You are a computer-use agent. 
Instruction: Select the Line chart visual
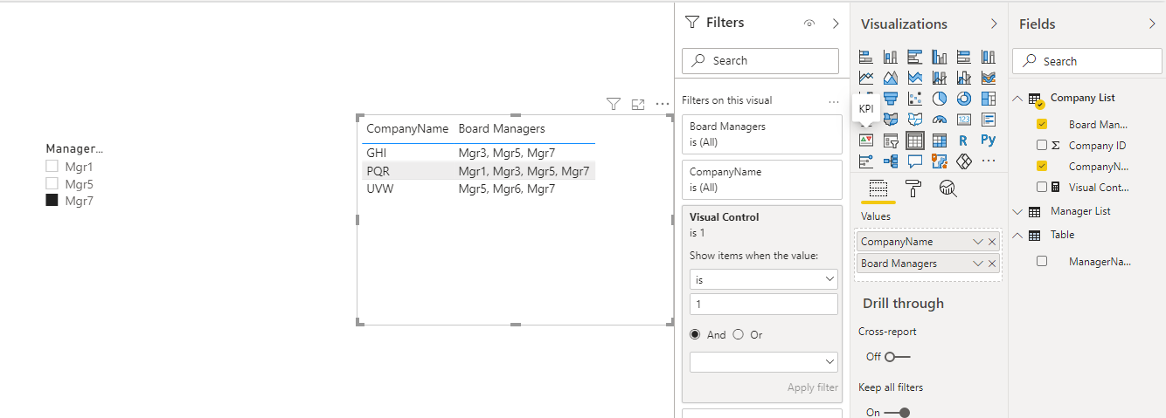pyautogui.click(x=866, y=78)
